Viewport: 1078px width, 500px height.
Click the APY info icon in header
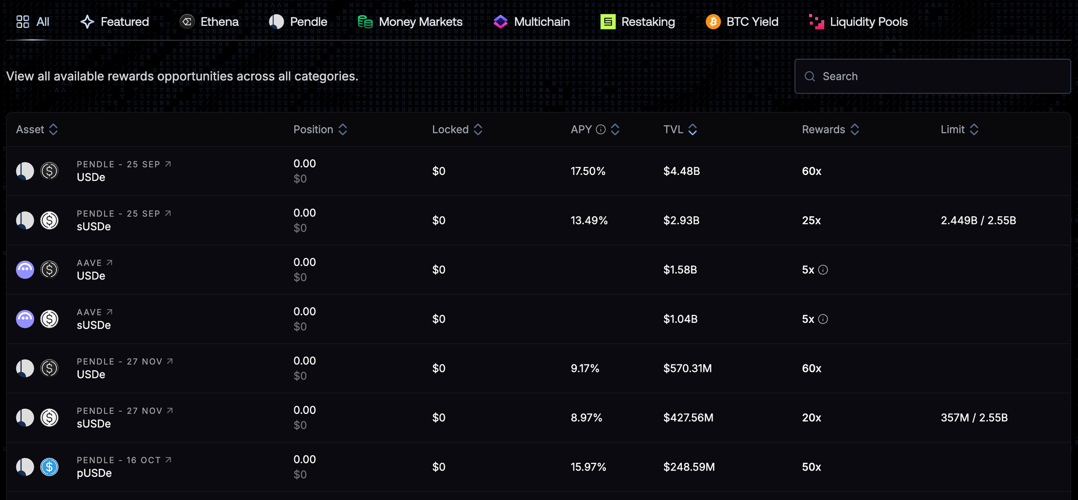click(600, 130)
